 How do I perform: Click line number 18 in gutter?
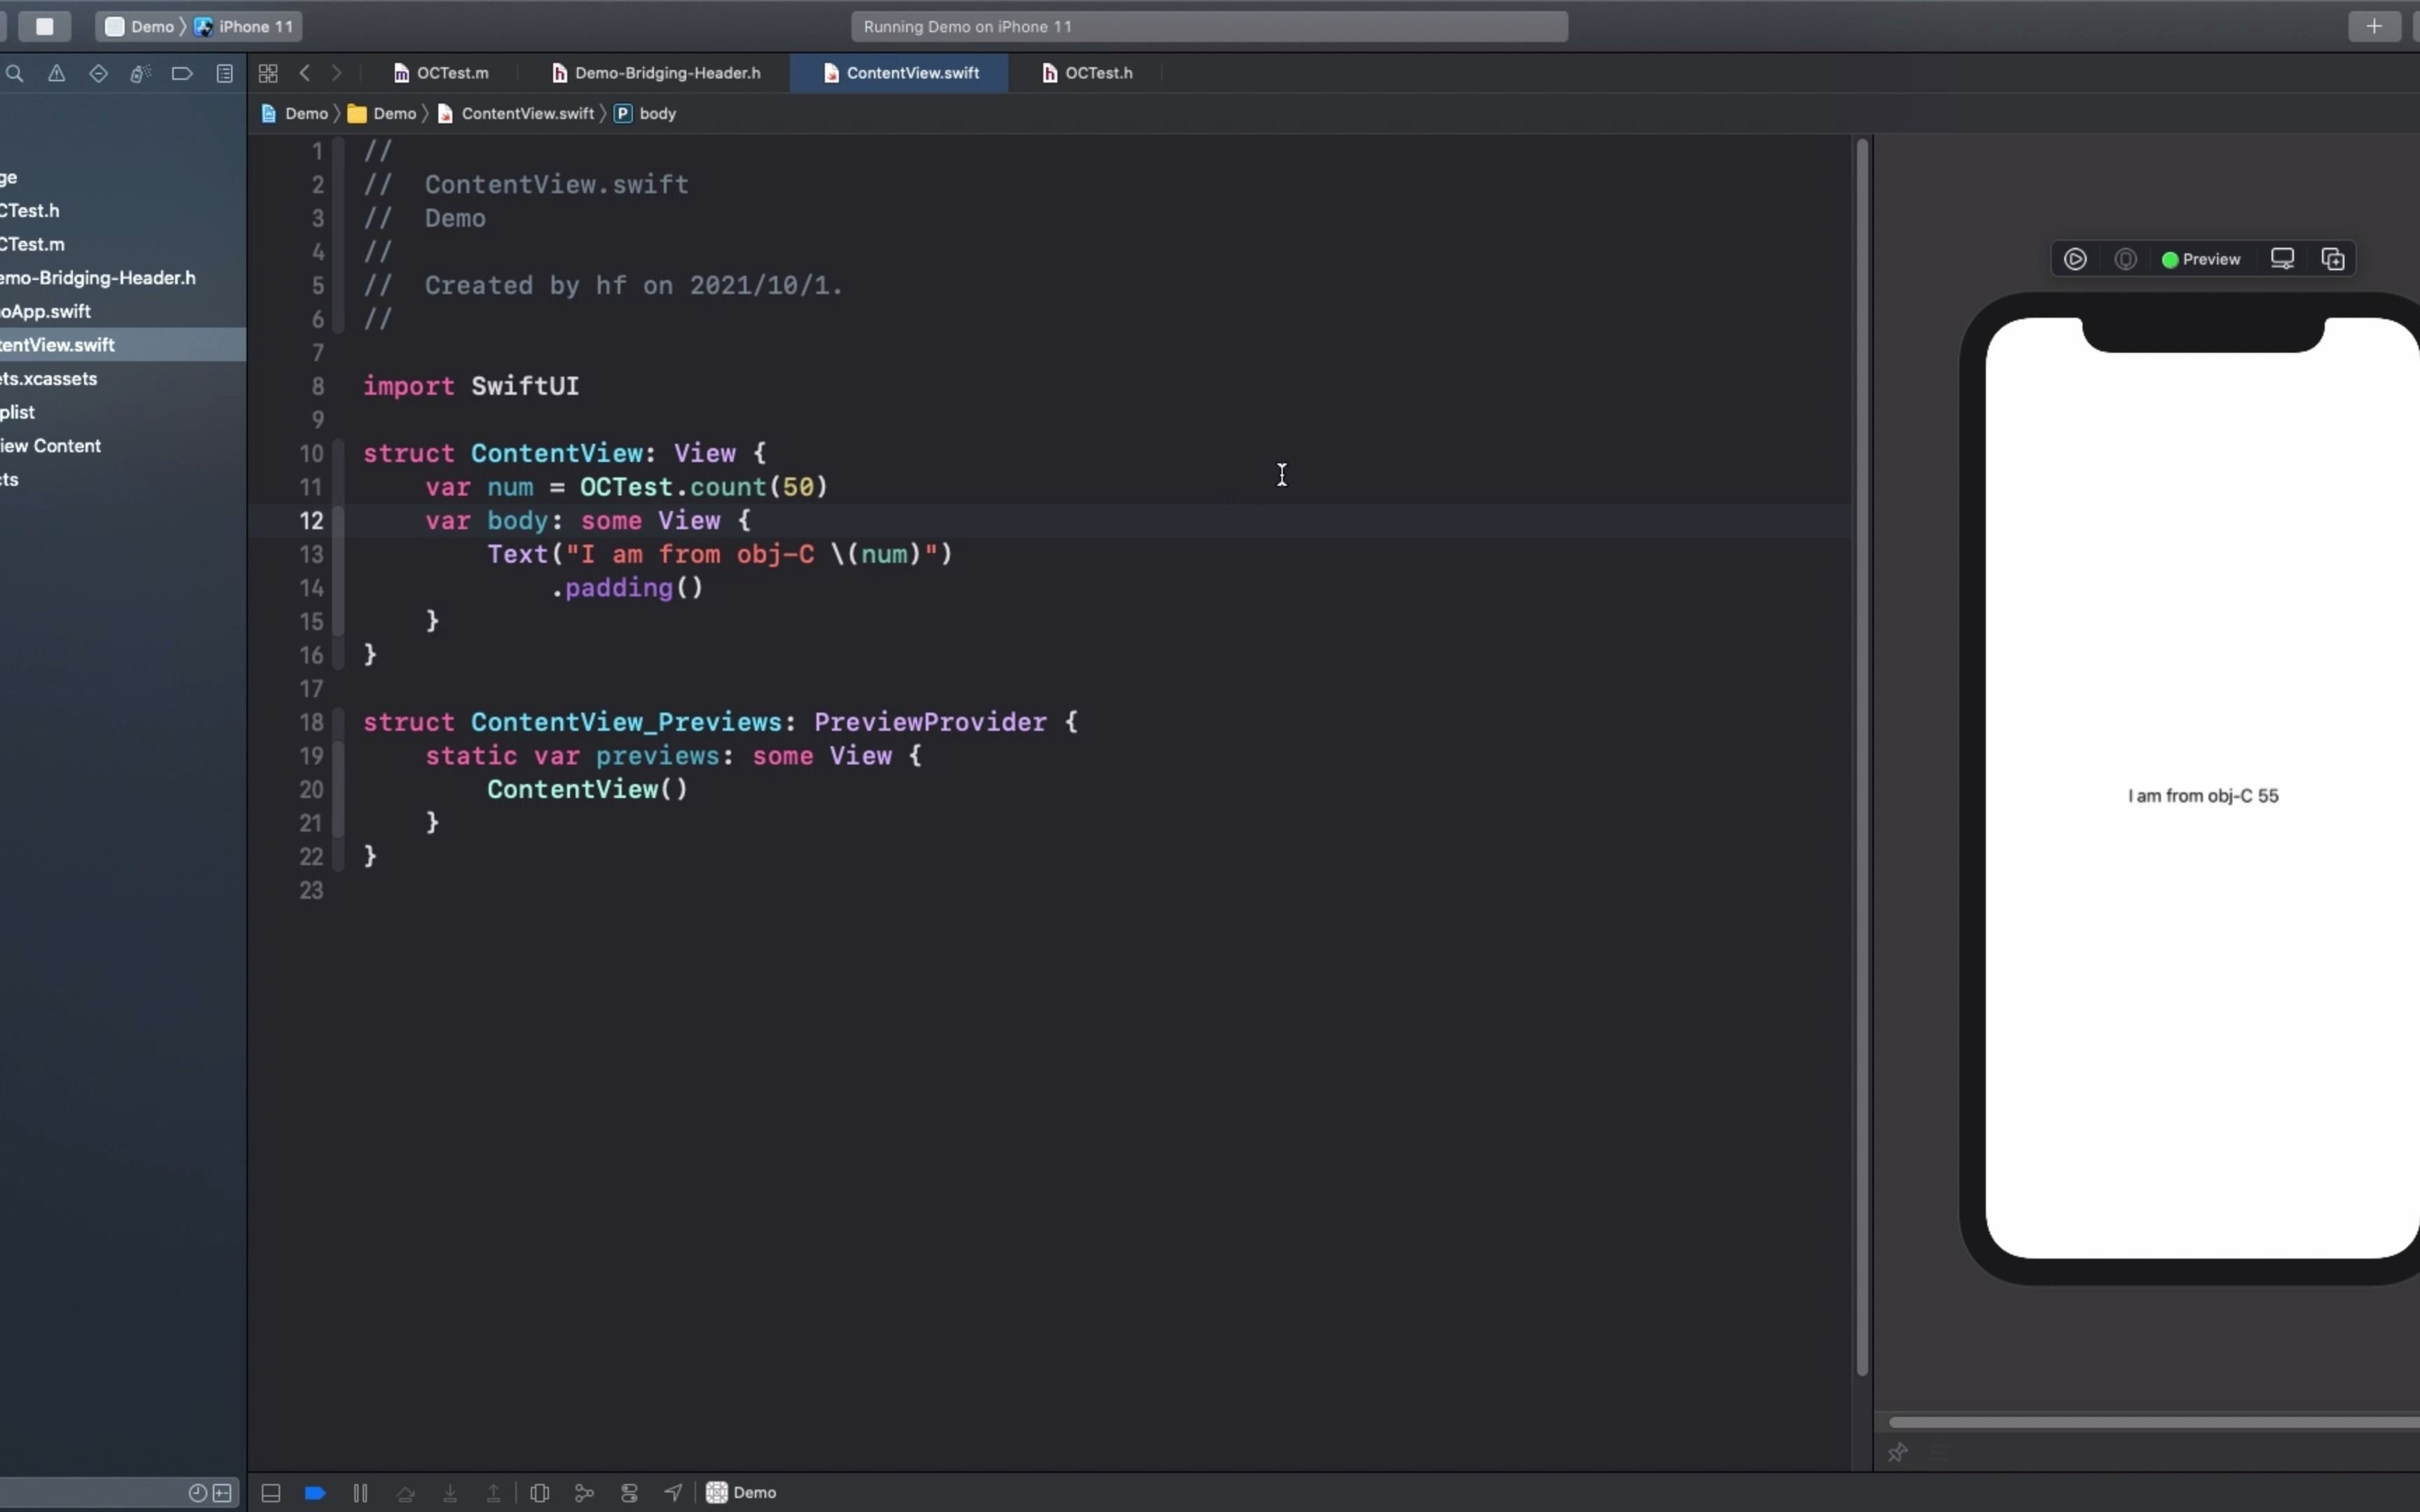point(311,722)
